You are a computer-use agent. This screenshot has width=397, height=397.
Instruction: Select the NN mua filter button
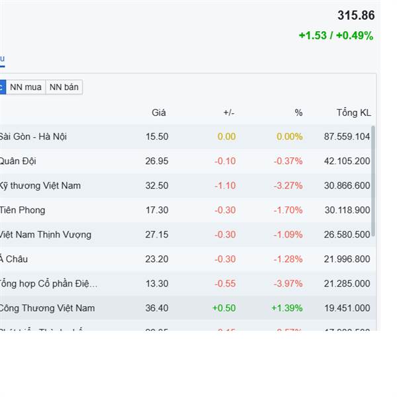pyautogui.click(x=26, y=87)
